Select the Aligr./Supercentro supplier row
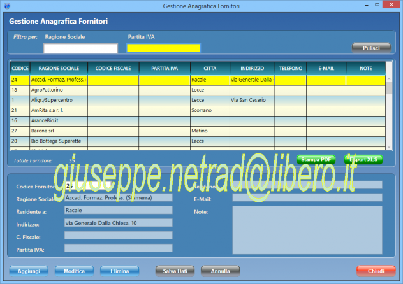This screenshot has height=284, width=403. (x=198, y=101)
